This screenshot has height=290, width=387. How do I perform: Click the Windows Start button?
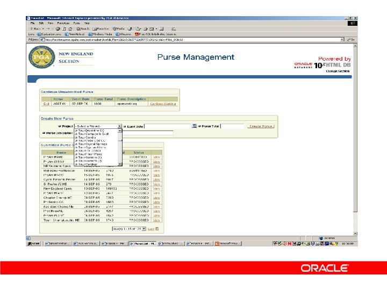pyautogui.click(x=33, y=244)
